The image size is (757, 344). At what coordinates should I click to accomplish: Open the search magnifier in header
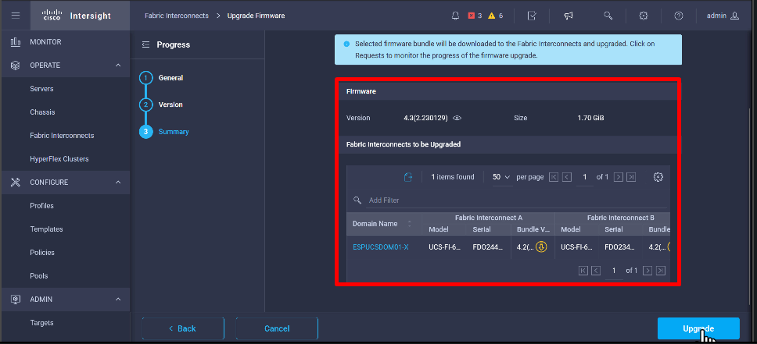pos(608,16)
